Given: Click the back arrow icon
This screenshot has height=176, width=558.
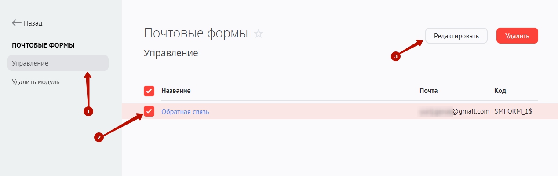Looking at the screenshot, I should (x=17, y=23).
